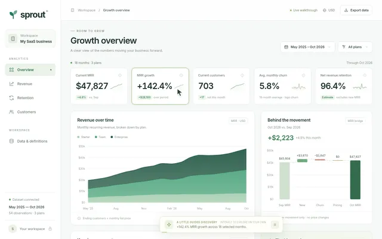Pause the guided discovery walkthrough
Image resolution: width=382 pixels, height=239 pixels.
(275, 225)
